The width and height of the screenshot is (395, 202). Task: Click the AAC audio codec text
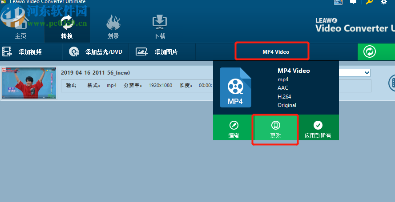tap(282, 88)
